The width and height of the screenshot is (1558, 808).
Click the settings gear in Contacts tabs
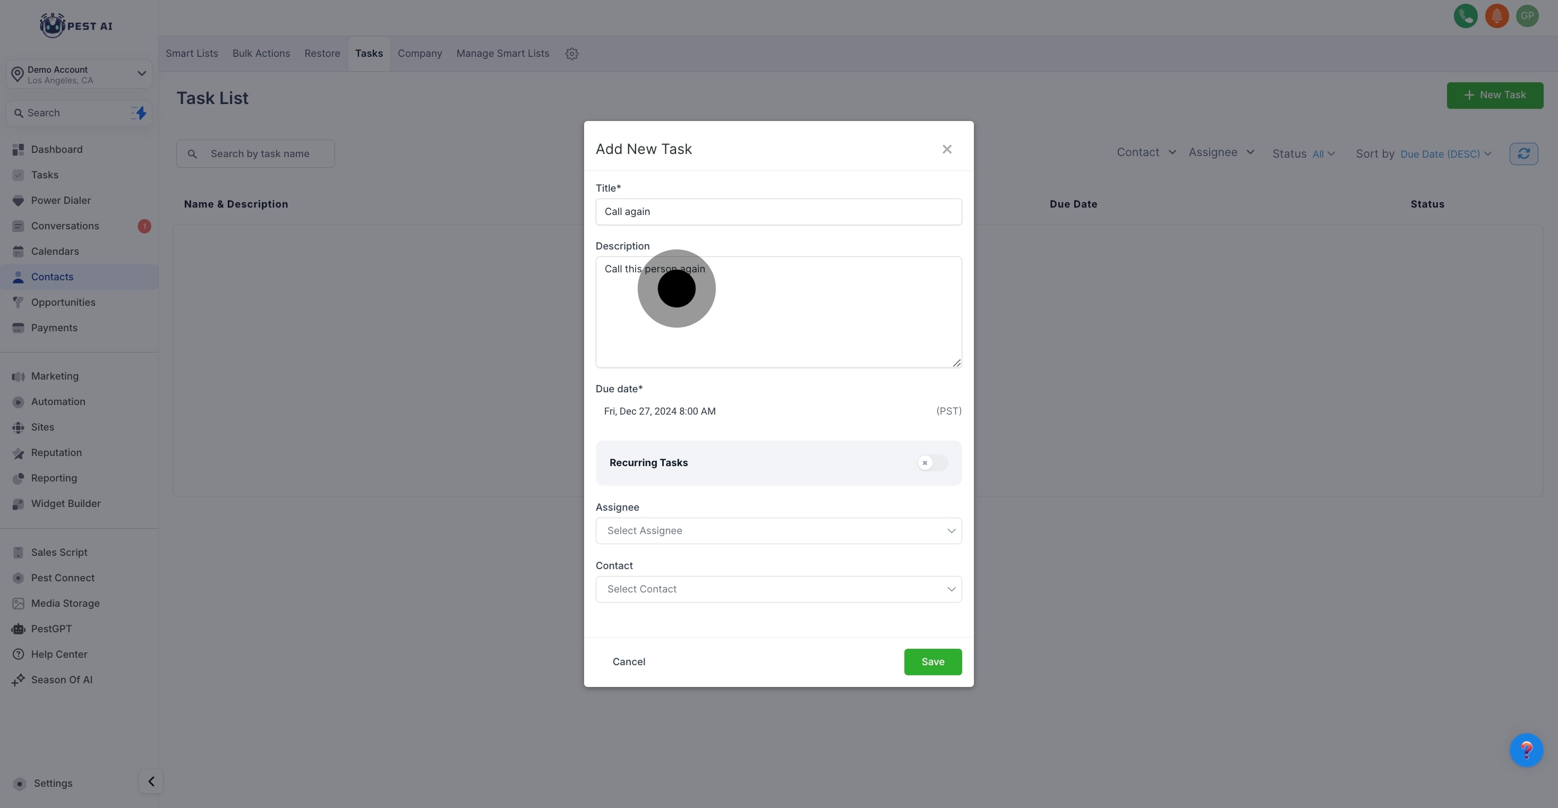pos(571,54)
